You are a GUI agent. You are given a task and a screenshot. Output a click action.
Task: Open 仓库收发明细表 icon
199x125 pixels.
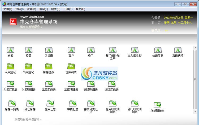click(113, 104)
